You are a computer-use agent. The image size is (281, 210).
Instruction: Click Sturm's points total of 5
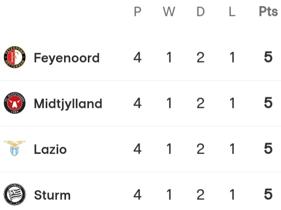[x=268, y=194]
